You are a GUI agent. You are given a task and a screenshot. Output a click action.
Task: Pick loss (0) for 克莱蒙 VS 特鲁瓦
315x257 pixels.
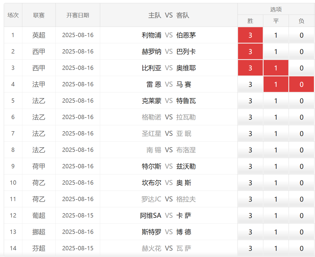[x=301, y=101]
